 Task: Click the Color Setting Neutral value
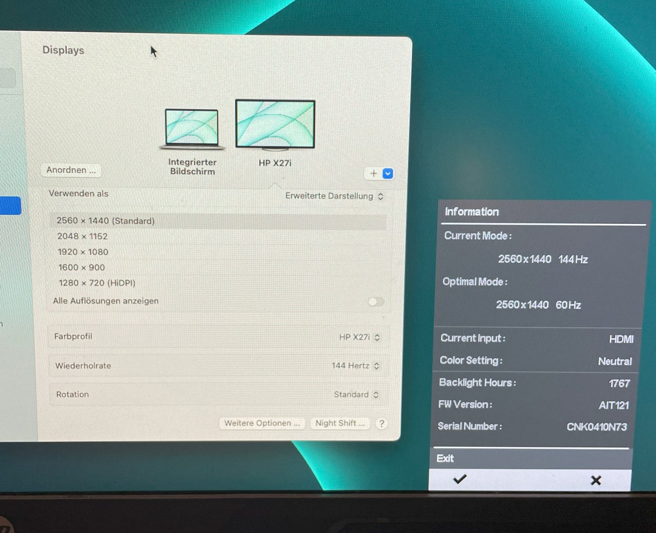(x=615, y=362)
